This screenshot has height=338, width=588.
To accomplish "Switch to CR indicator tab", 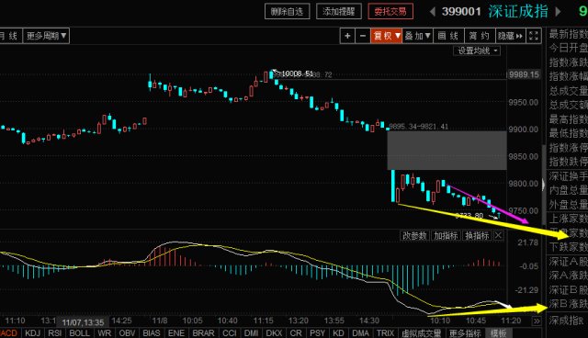I will [296, 333].
